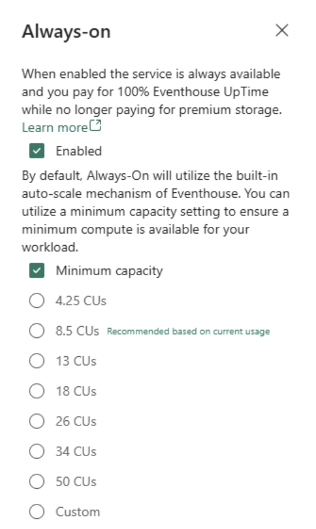Open the Learn more link
Screen dimensions: 316x529
(55, 128)
